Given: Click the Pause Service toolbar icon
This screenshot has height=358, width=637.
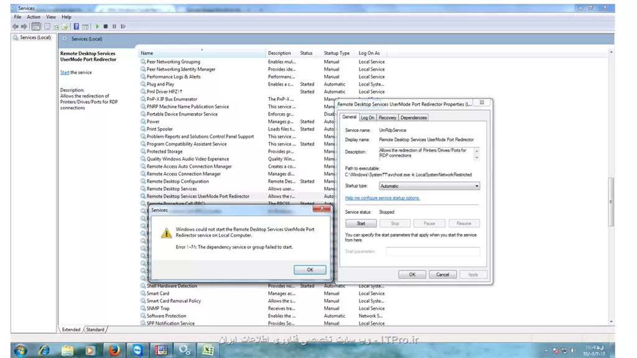Looking at the screenshot, I should point(114,26).
